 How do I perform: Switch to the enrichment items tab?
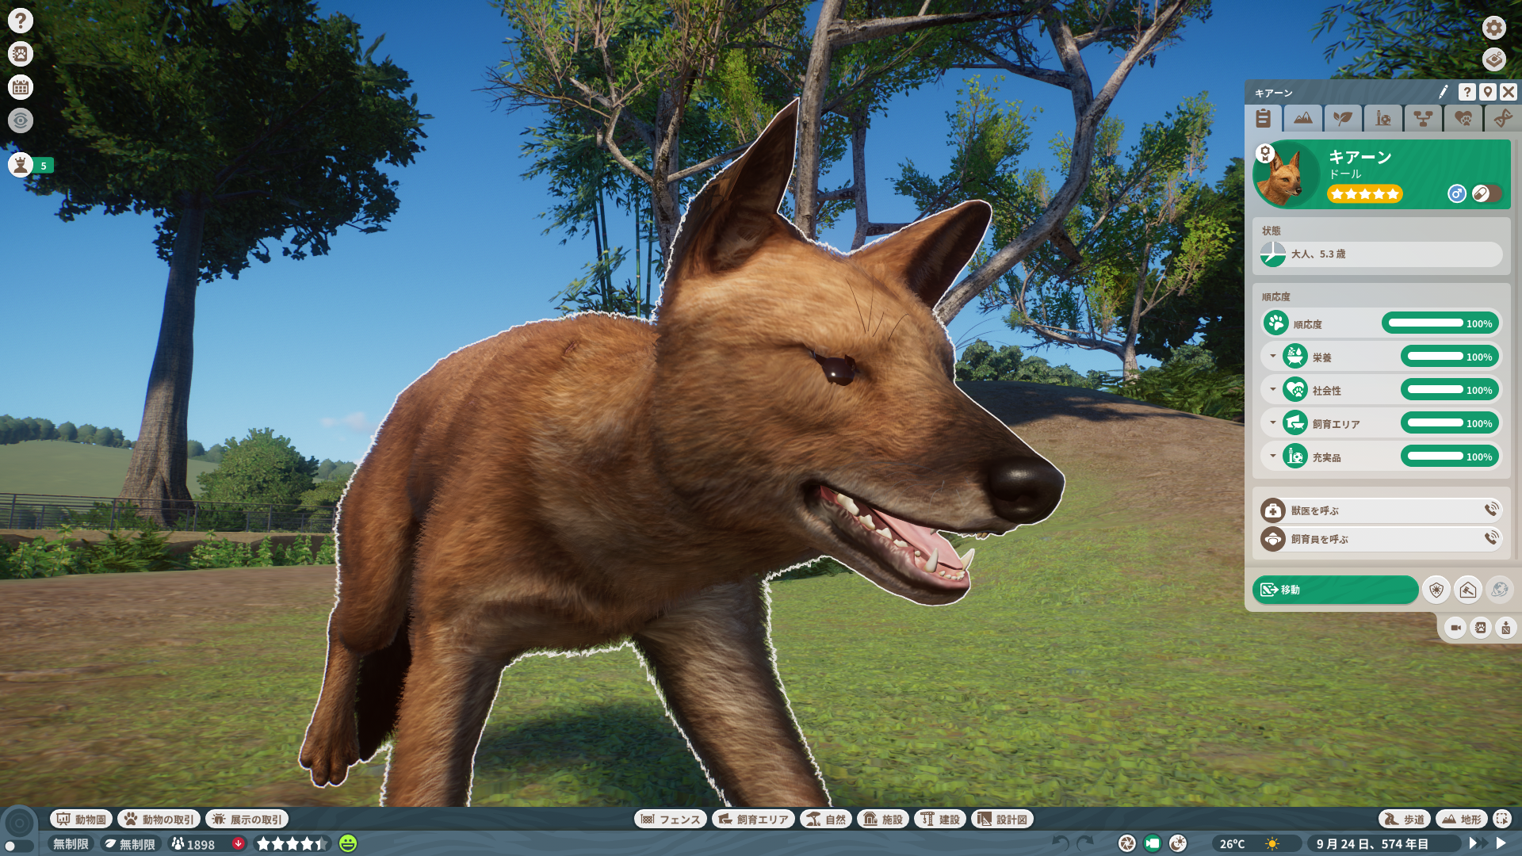pos(1383,119)
